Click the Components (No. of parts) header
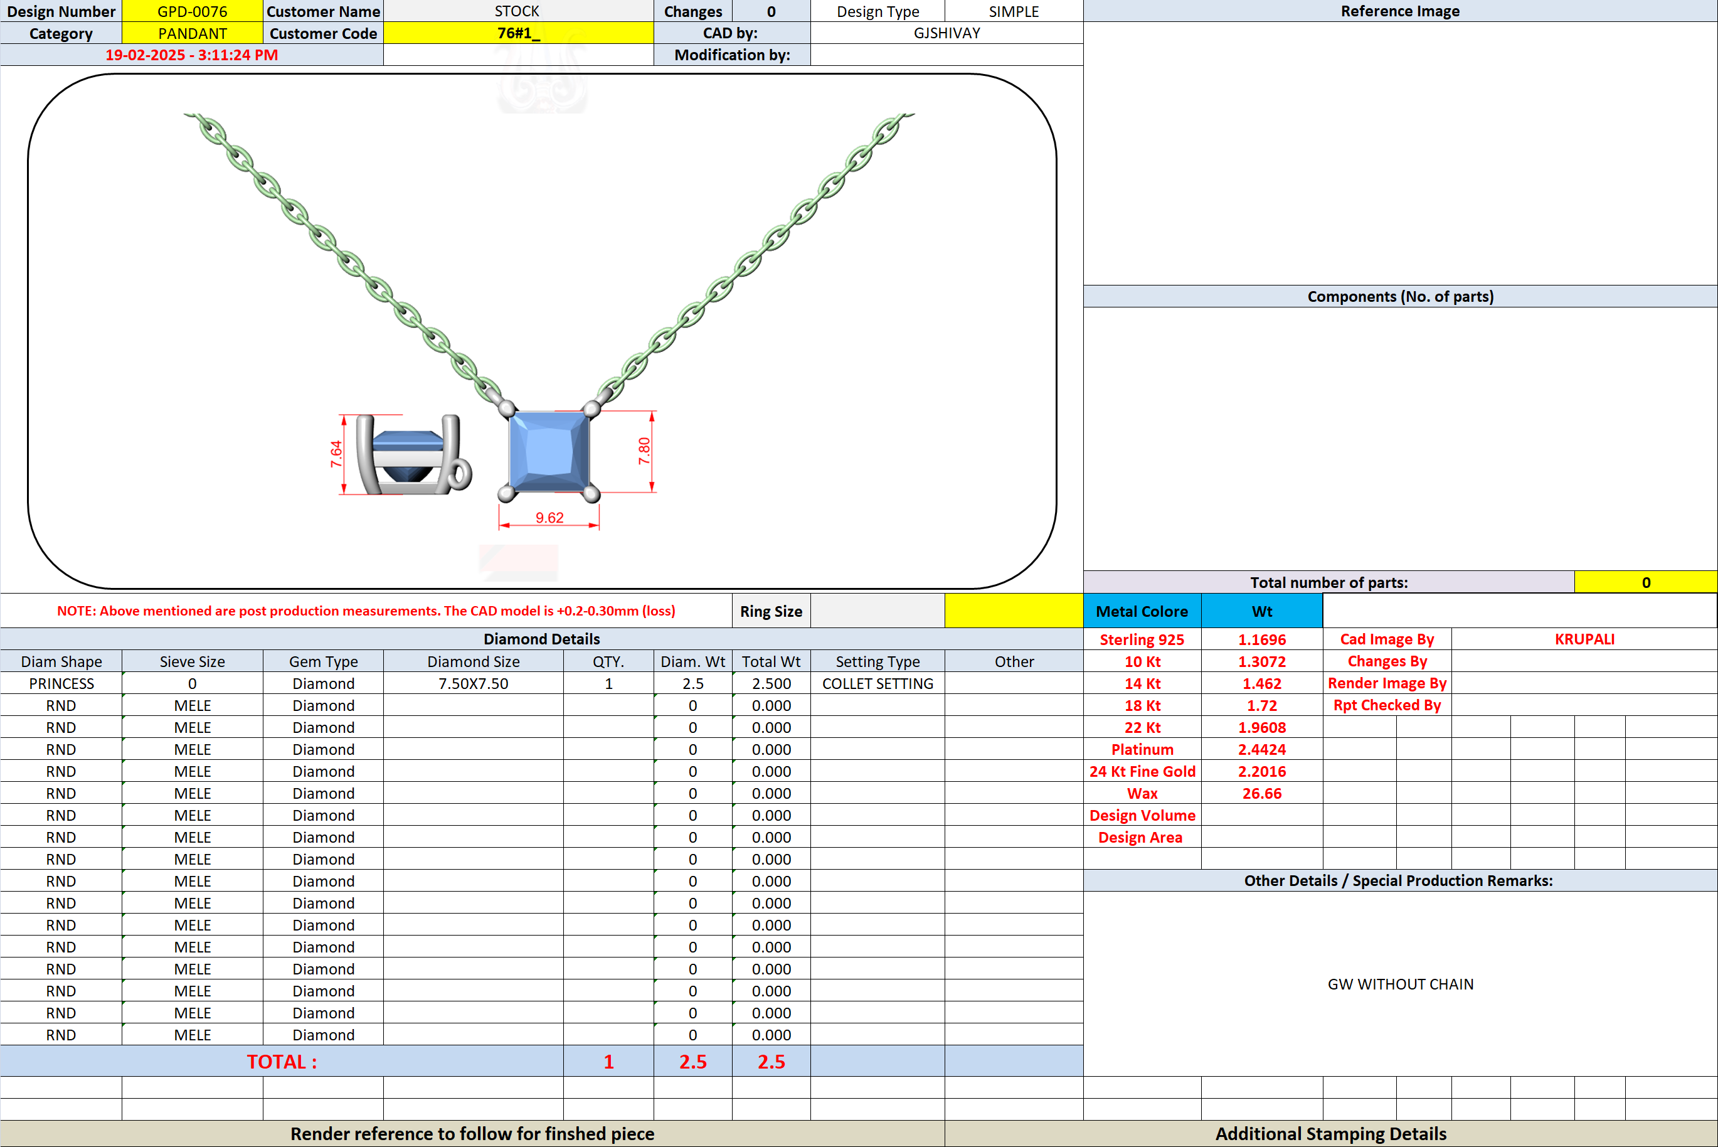1718x1147 pixels. pos(1400,296)
